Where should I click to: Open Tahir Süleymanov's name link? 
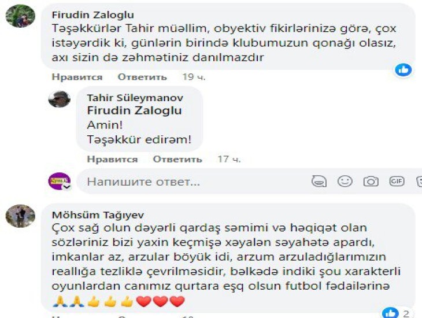click(x=135, y=98)
